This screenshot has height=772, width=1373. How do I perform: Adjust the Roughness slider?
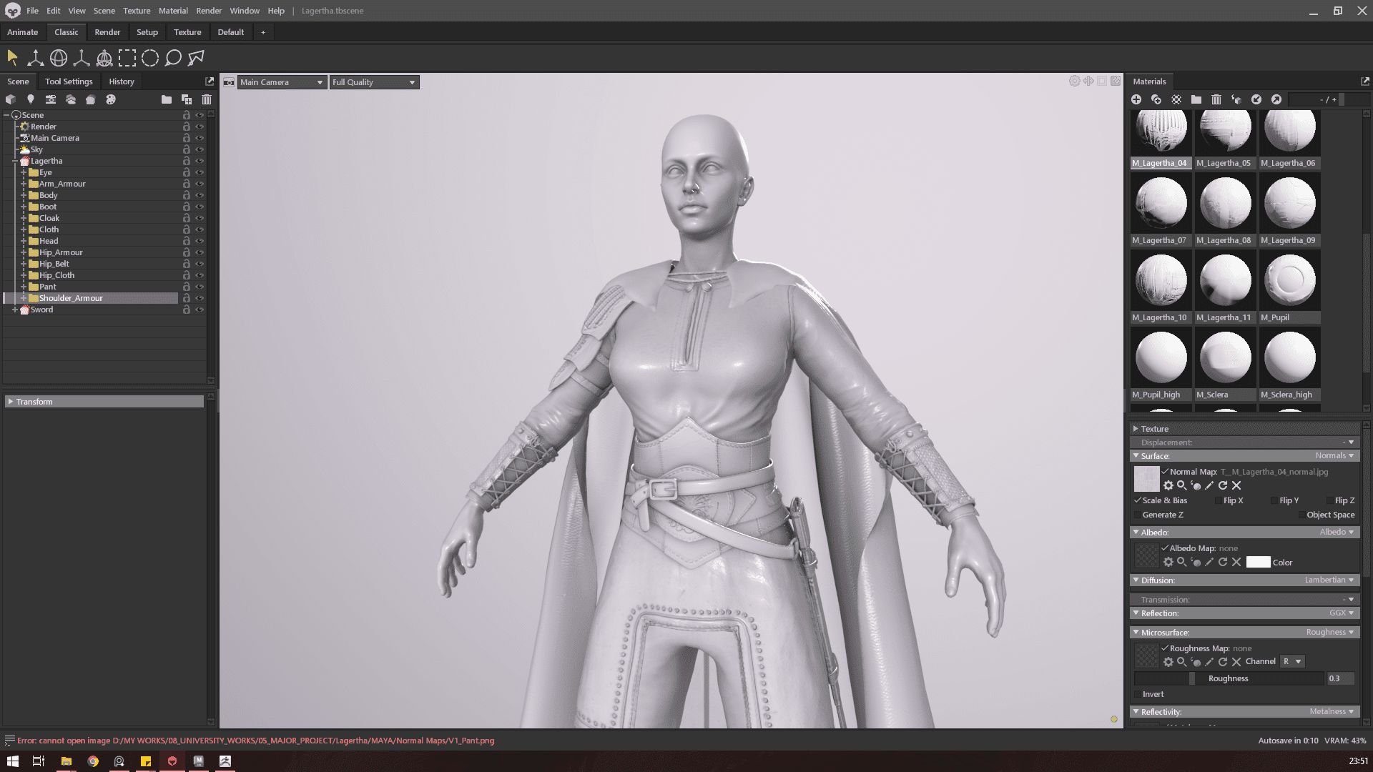[1229, 678]
